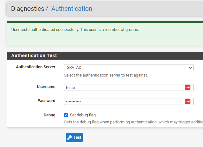Click the underlined Authentication Server label
This screenshot has height=147, width=203.
35,67
